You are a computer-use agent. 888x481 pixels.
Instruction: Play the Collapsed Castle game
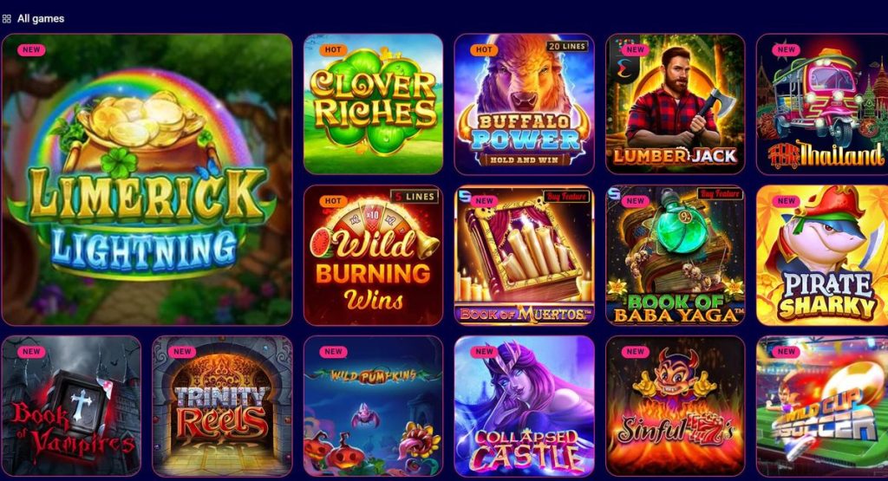525,406
